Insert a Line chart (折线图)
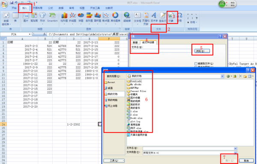 pos(72,18)
